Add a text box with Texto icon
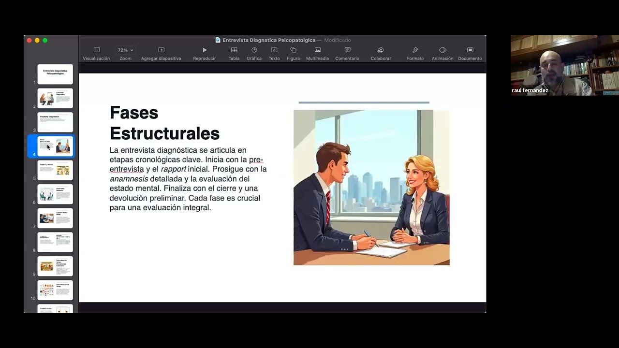Image resolution: width=619 pixels, height=348 pixels. point(274,50)
